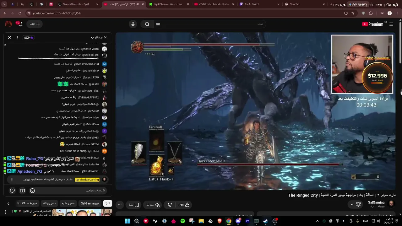
Task: Open more actions ellipsis under video
Action: (x=120, y=205)
